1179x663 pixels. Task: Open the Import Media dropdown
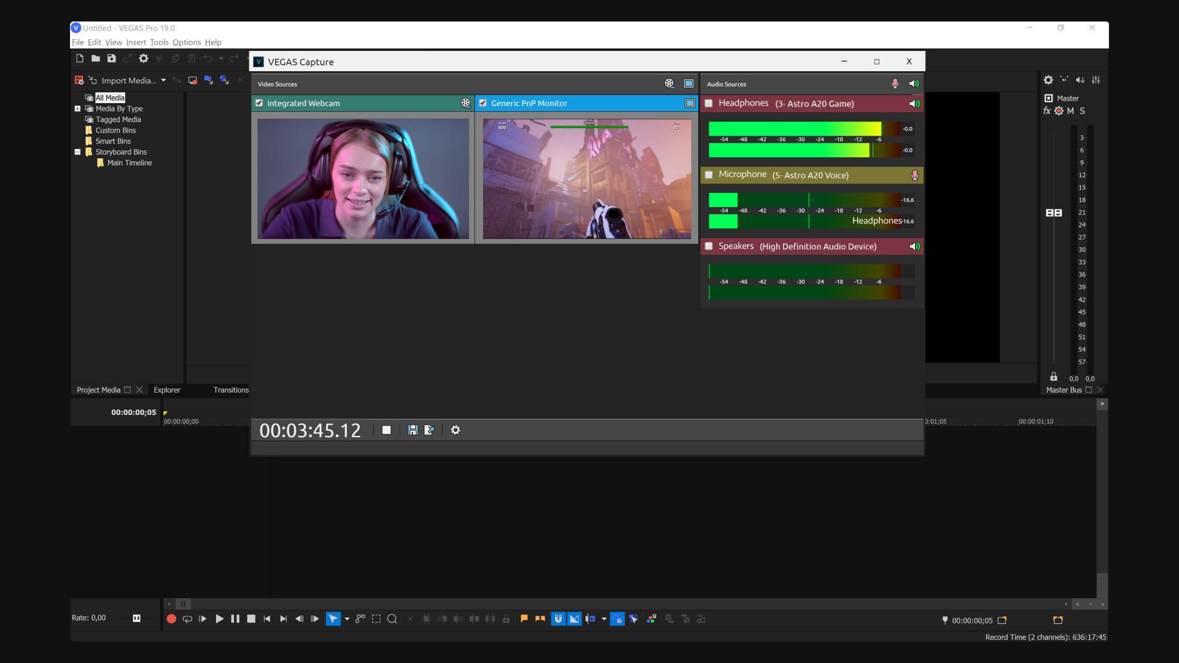pos(163,80)
